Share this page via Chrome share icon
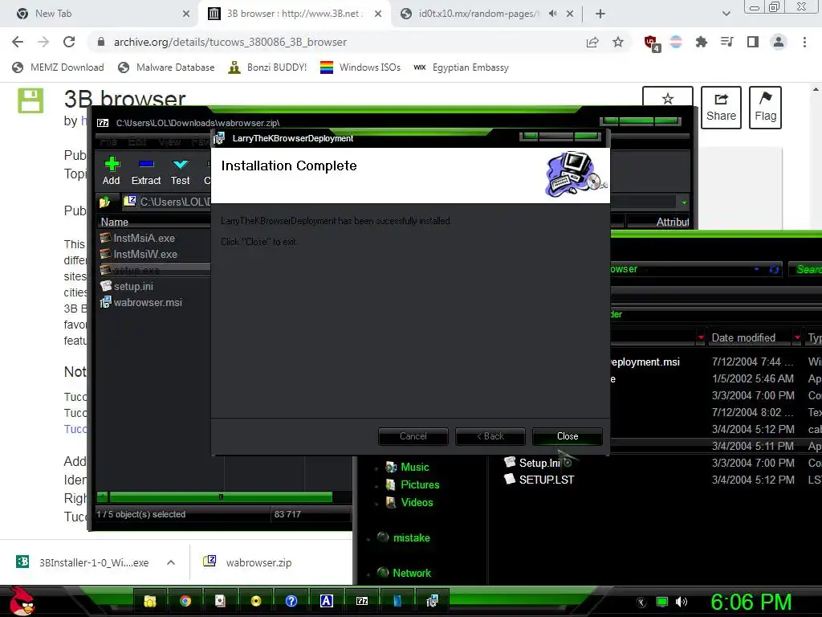 592,42
